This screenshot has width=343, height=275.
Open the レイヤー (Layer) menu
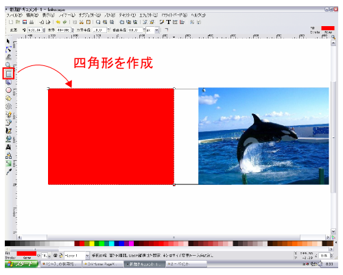(67, 15)
